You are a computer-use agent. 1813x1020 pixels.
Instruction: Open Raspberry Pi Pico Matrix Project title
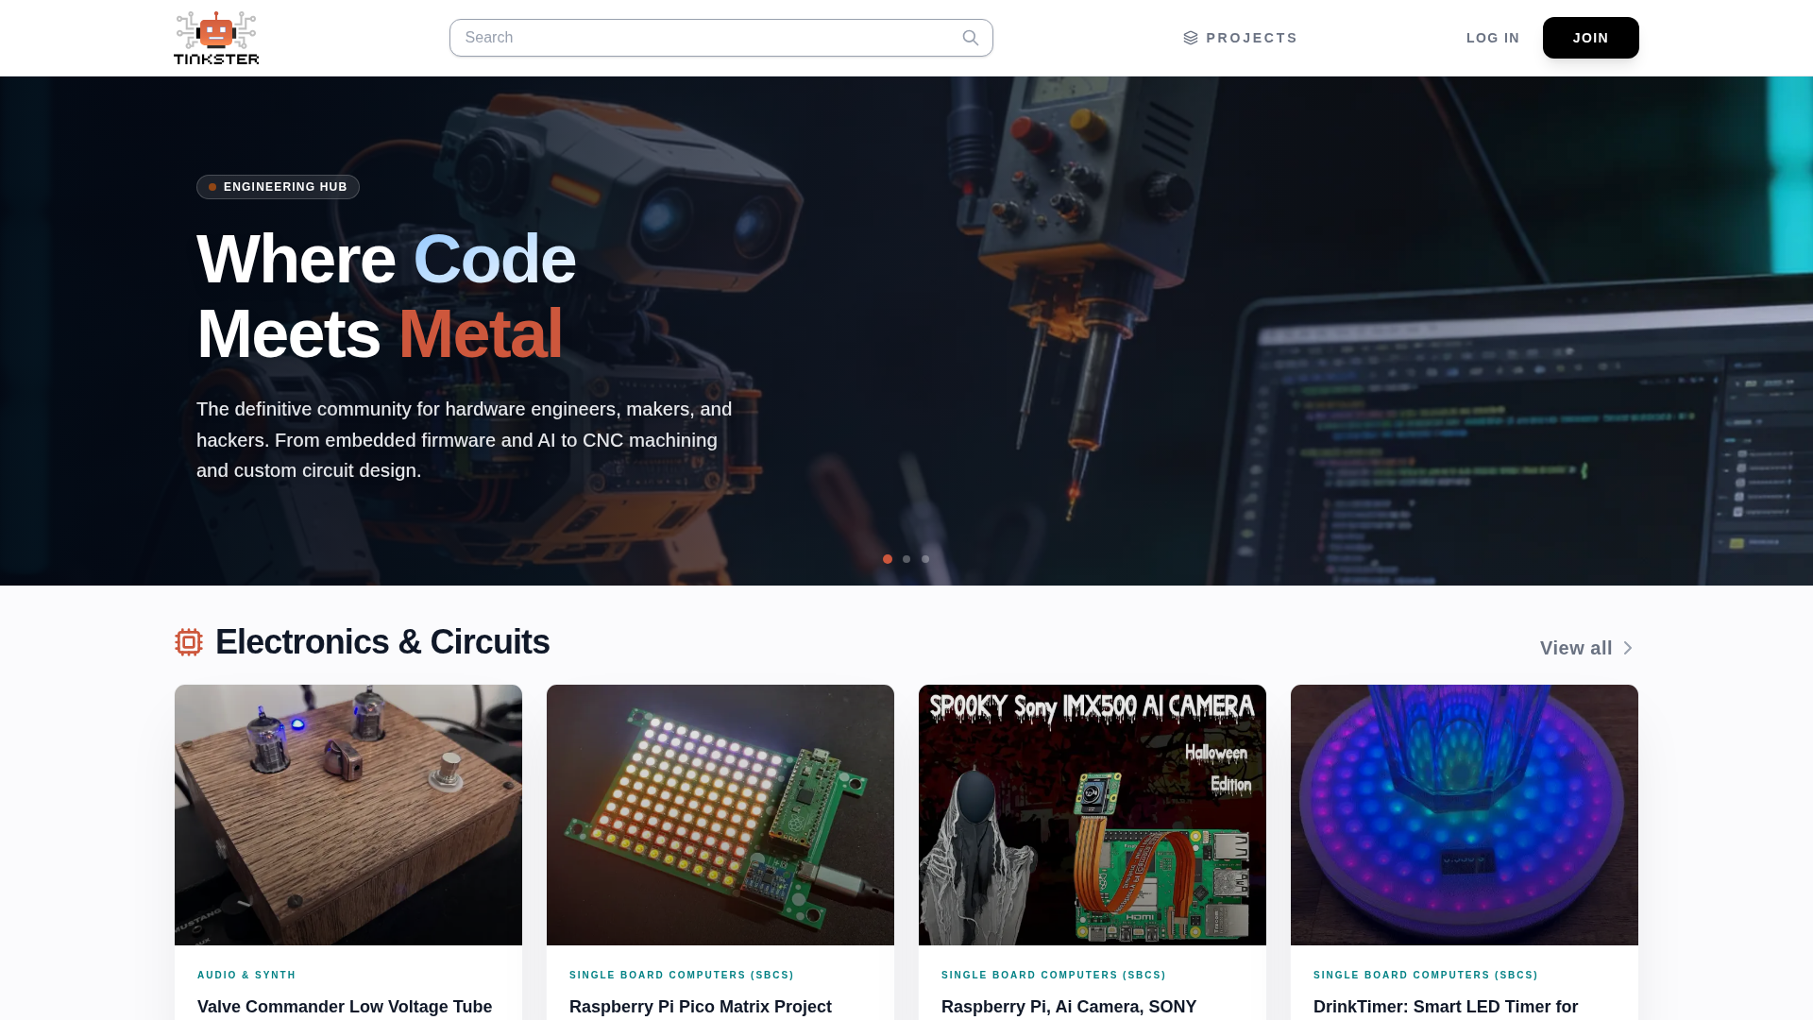coord(701,1007)
